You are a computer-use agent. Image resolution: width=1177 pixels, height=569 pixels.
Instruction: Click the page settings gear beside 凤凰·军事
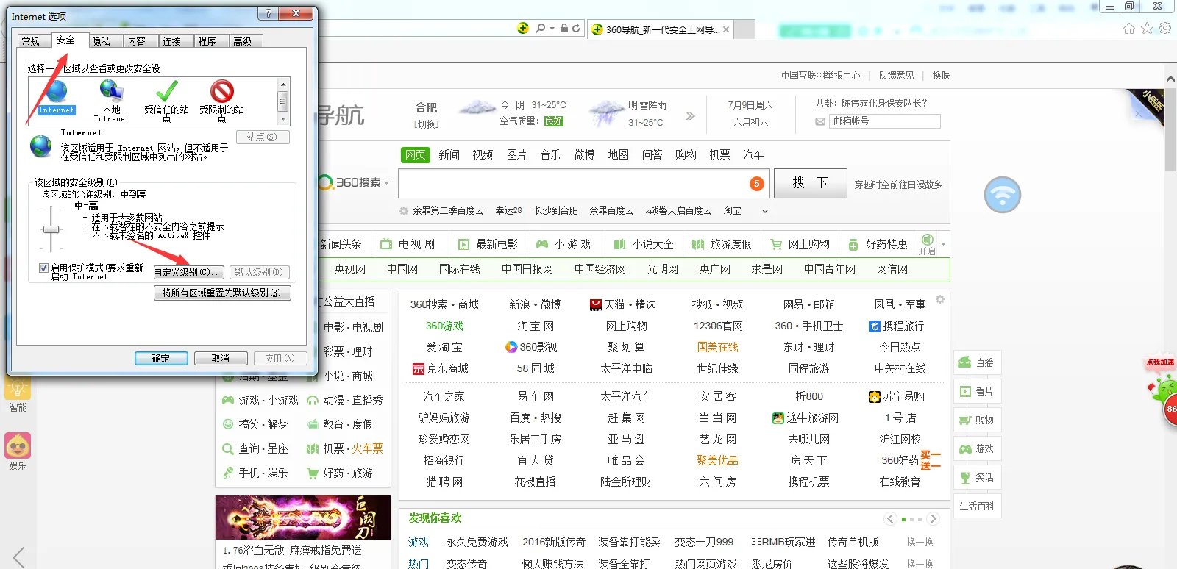coord(940,300)
